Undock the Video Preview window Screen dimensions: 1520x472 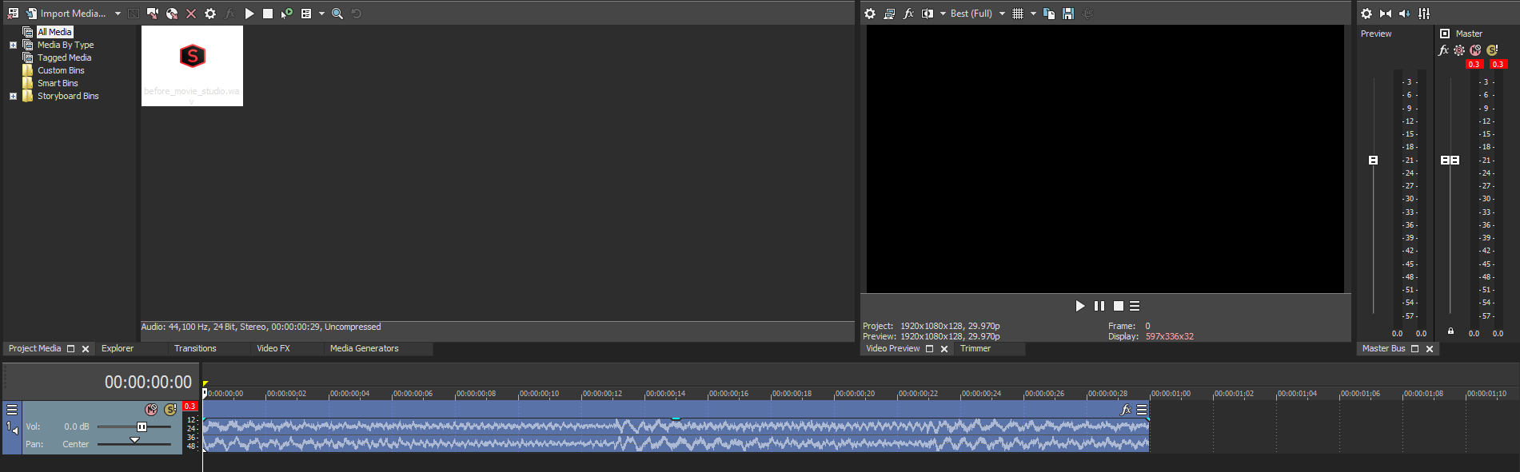coord(929,349)
